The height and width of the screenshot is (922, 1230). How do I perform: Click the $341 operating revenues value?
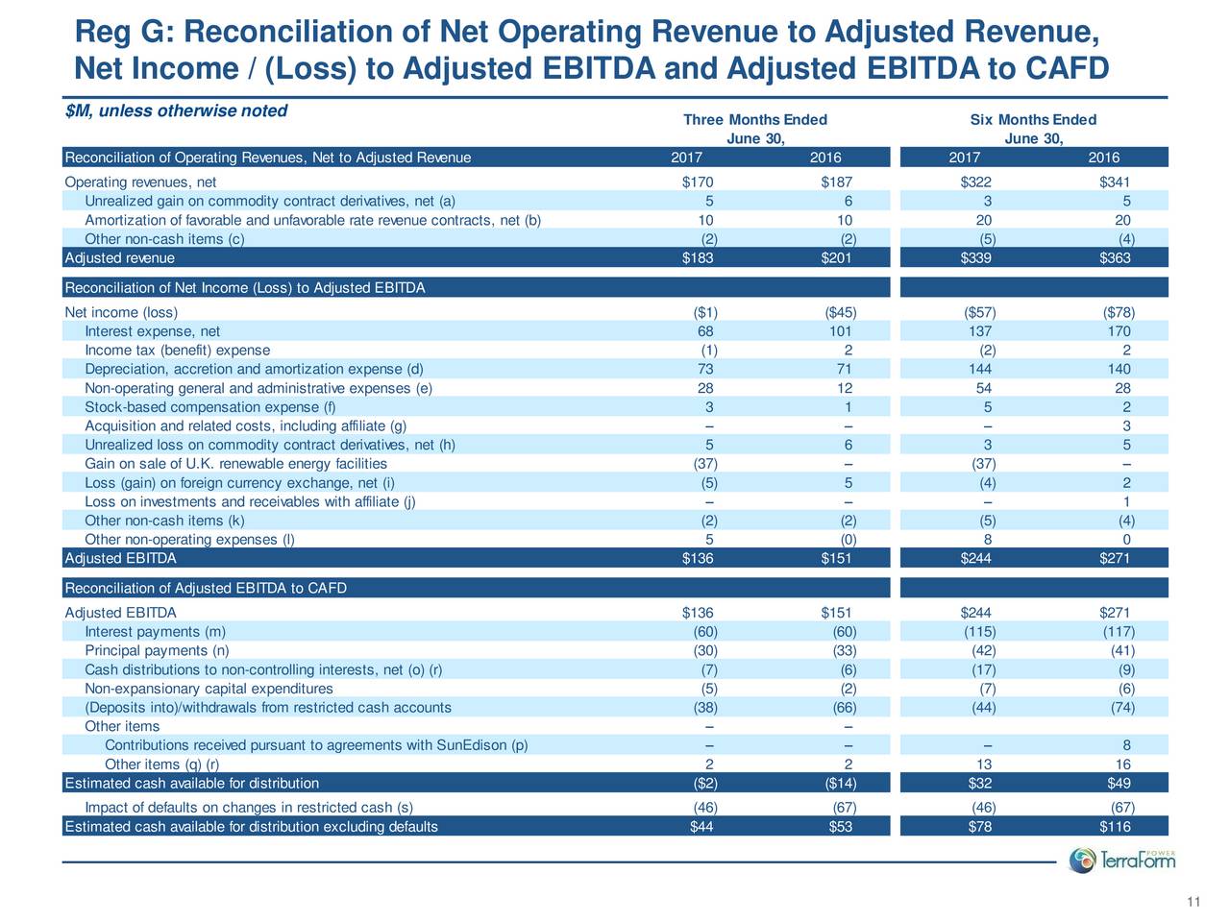coord(1115,182)
